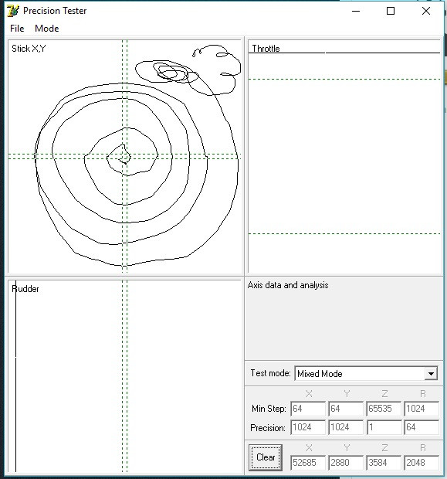This screenshot has height=479, width=447.
Task: Click the Precision Z field showing 1
Action: (384, 427)
